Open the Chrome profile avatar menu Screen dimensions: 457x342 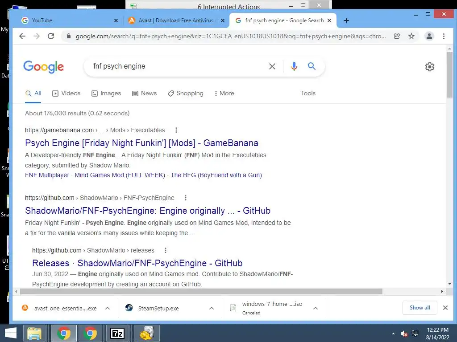[429, 36]
